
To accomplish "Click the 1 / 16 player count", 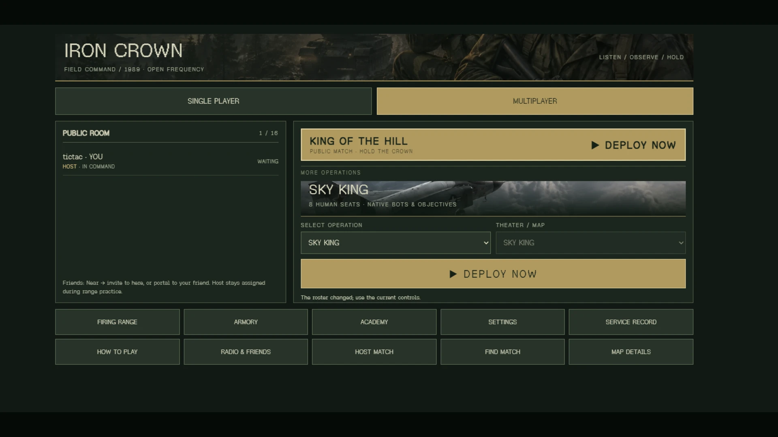I will coord(268,133).
